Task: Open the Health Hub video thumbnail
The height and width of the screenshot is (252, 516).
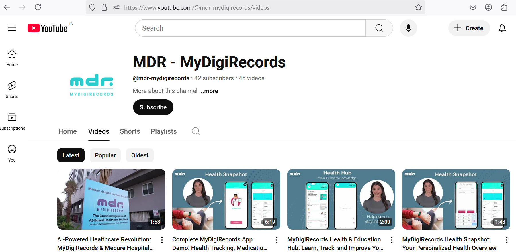Action: [x=341, y=199]
